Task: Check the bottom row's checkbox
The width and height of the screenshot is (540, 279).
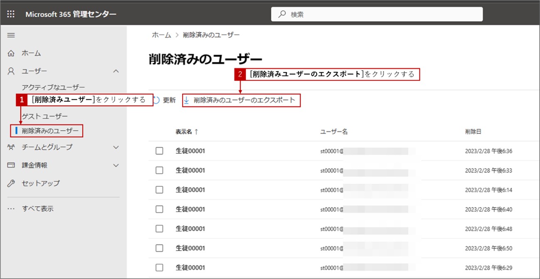Action: coord(159,267)
